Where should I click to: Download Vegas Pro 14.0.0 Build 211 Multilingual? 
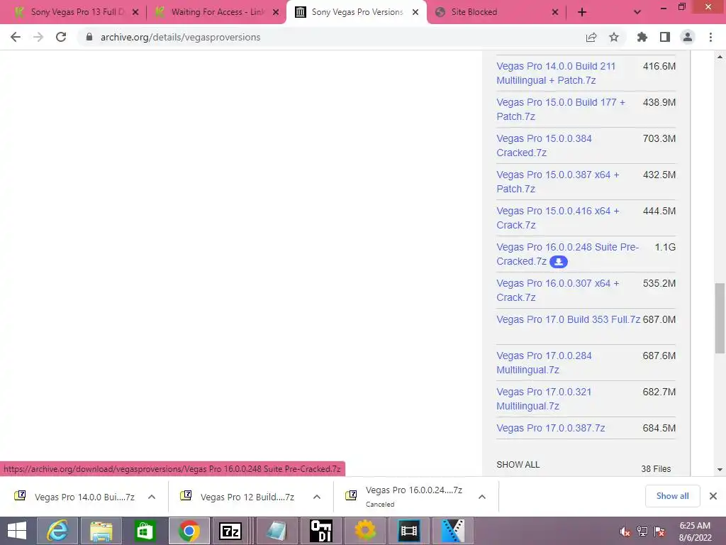tap(556, 73)
